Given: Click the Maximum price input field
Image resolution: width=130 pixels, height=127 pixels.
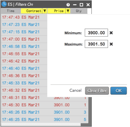Looking at the screenshot, I should point(96,44).
